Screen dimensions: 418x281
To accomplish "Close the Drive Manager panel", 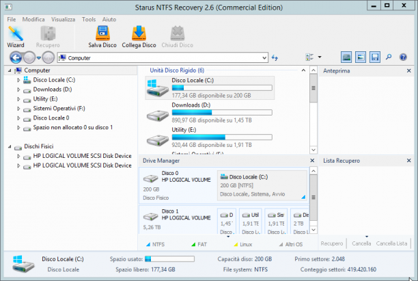I will click(x=312, y=161).
